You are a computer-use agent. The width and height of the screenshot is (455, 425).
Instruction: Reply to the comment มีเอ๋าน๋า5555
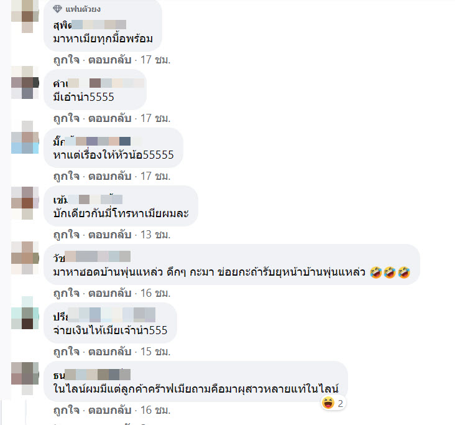[110, 118]
